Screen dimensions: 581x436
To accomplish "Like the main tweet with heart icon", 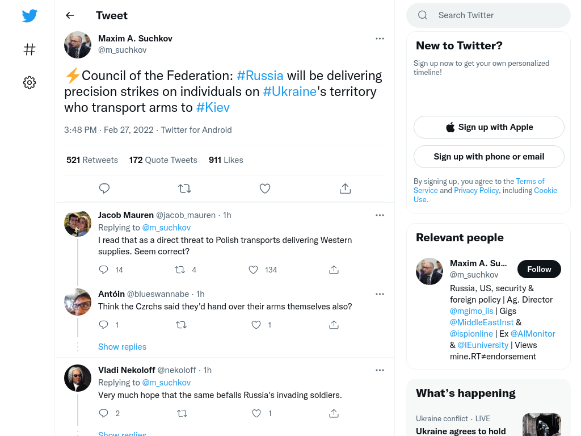I will click(x=265, y=188).
